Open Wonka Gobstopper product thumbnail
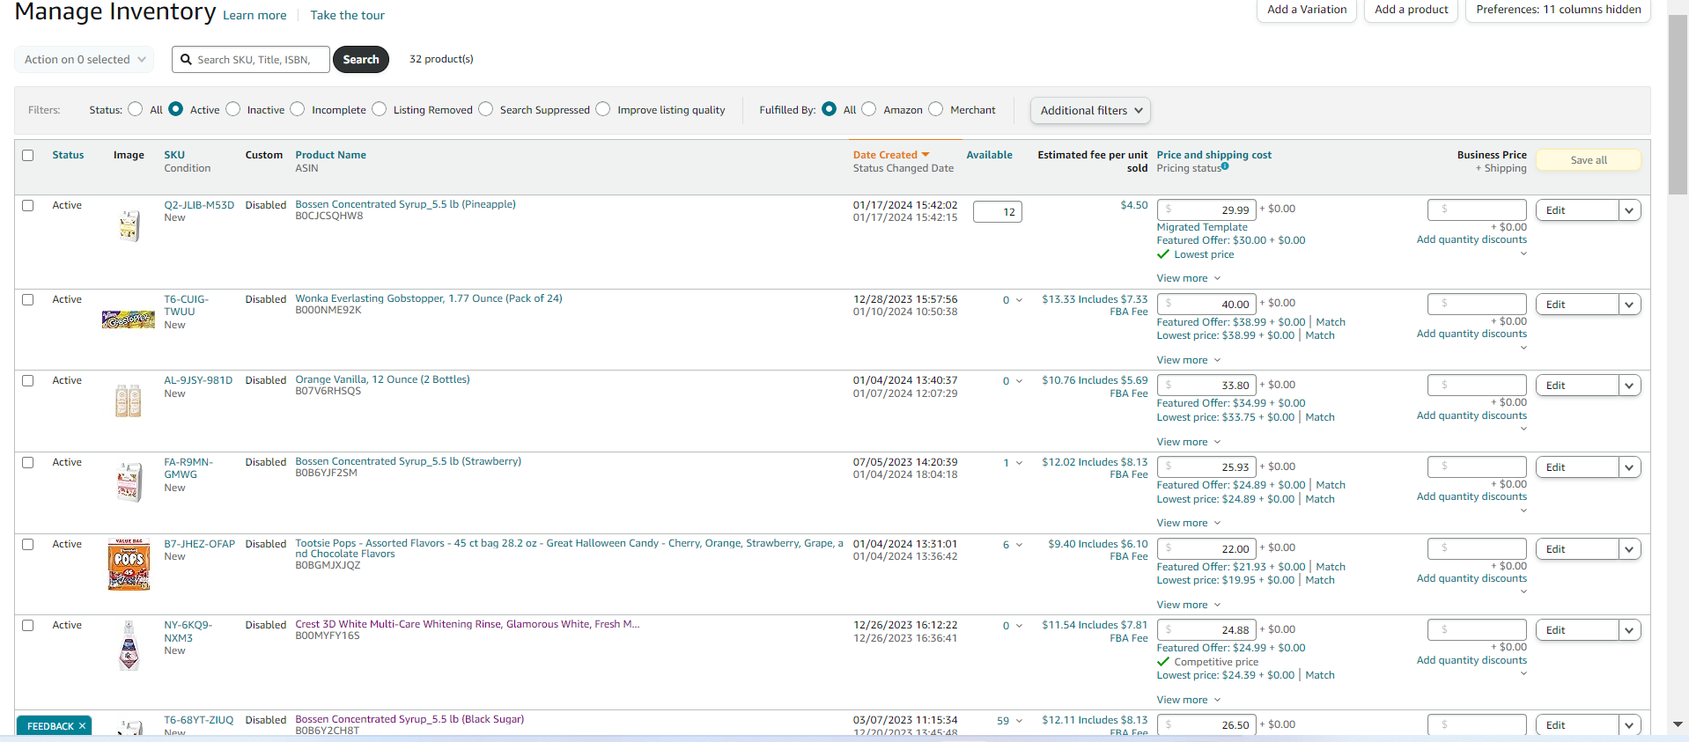 pyautogui.click(x=129, y=320)
